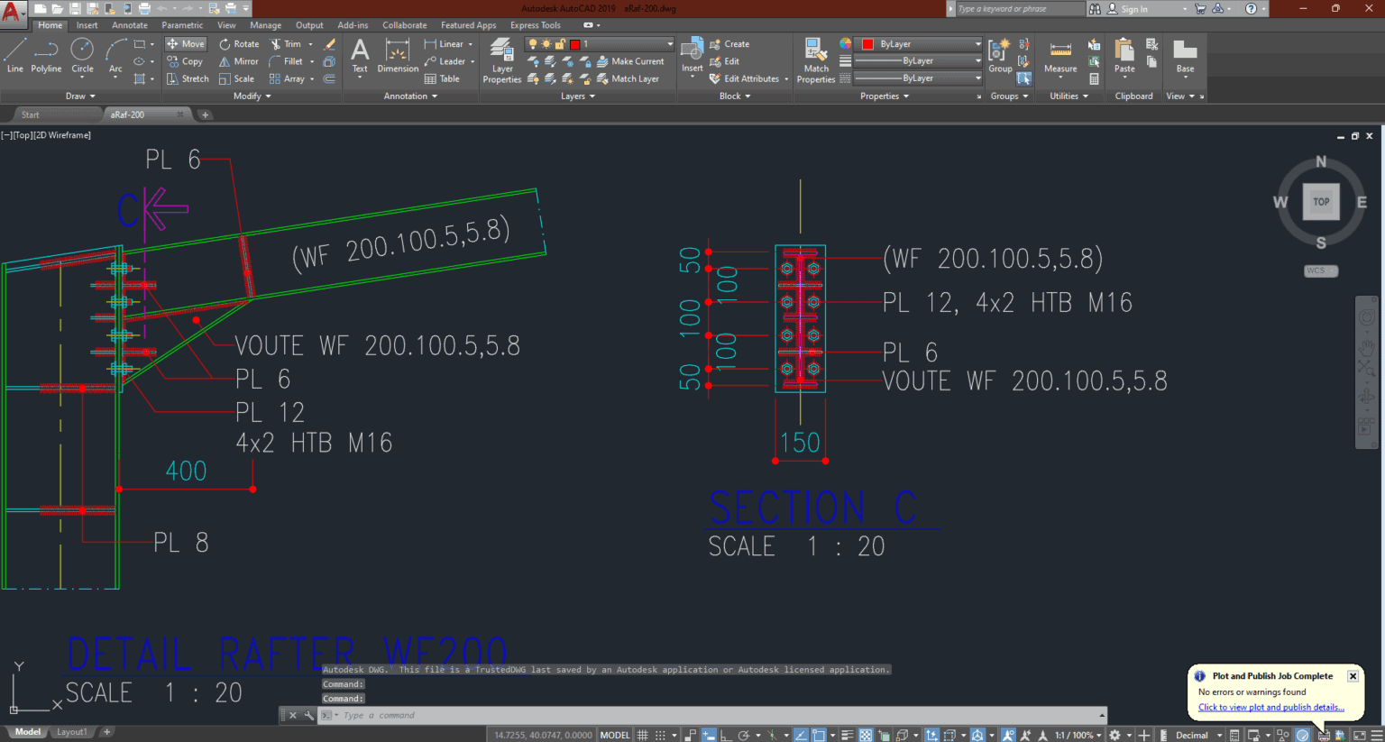Click the red ByLayer color swatch

pyautogui.click(x=868, y=42)
